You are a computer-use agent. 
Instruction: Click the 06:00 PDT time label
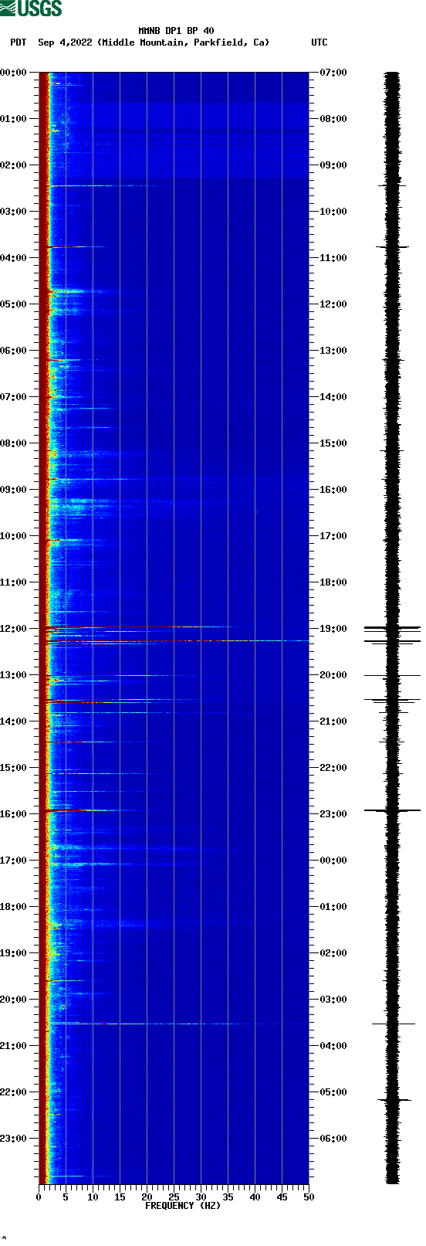13,351
